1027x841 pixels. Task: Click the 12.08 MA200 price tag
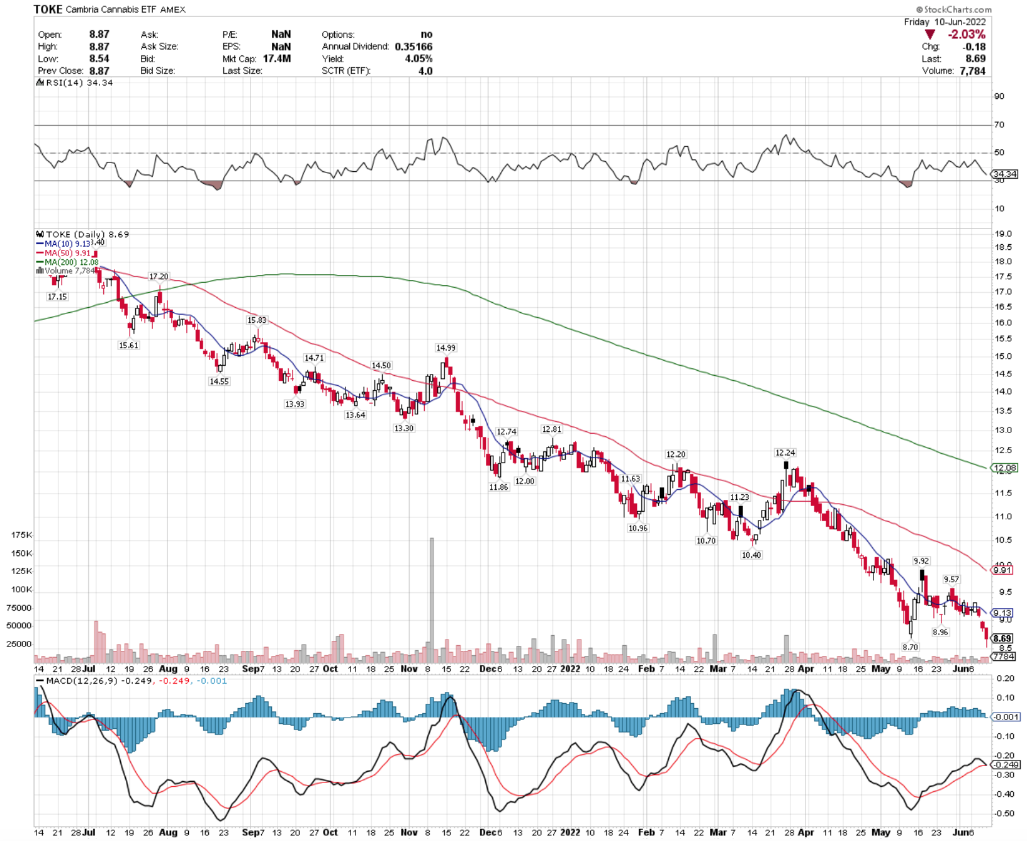click(x=1004, y=468)
